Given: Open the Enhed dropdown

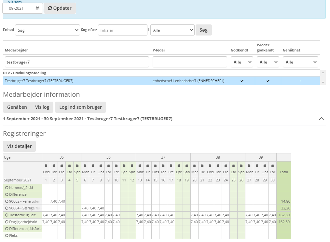Looking at the screenshot, I should tap(47, 30).
